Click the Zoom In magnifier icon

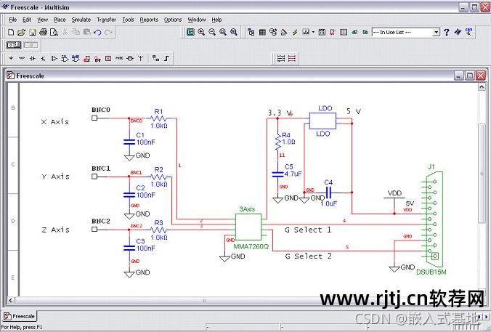pos(201,32)
